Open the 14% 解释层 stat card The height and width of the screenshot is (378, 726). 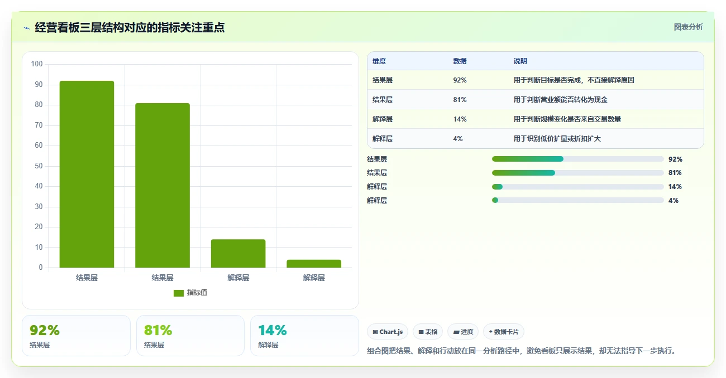tap(304, 336)
